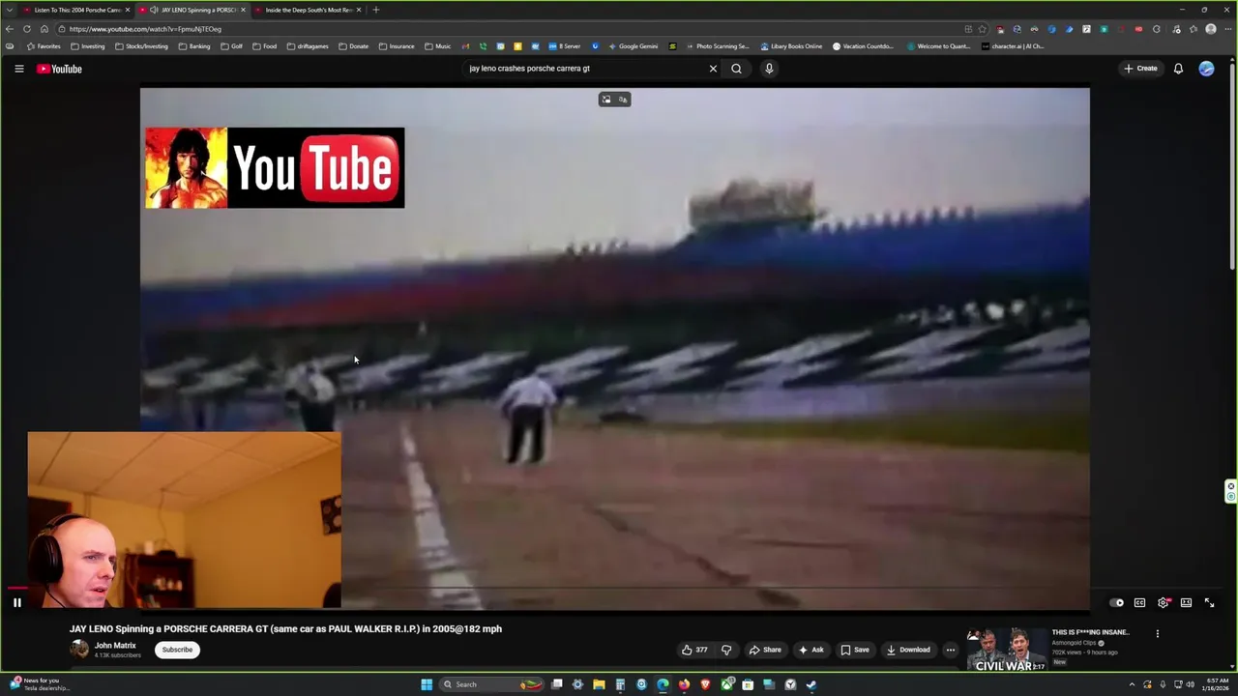
Task: Open the YouTube guide hamburger menu
Action: pyautogui.click(x=18, y=69)
